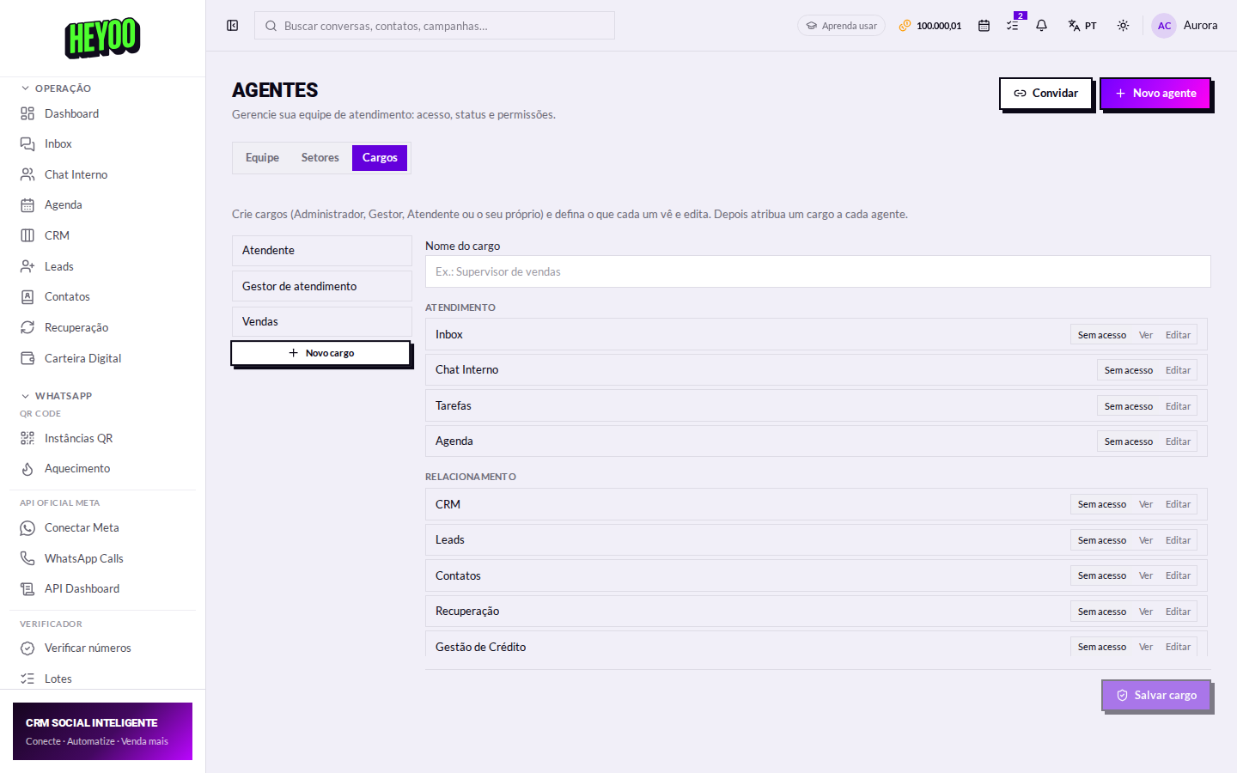The width and height of the screenshot is (1237, 773).
Task: Select the Vendas role
Action: point(322,321)
